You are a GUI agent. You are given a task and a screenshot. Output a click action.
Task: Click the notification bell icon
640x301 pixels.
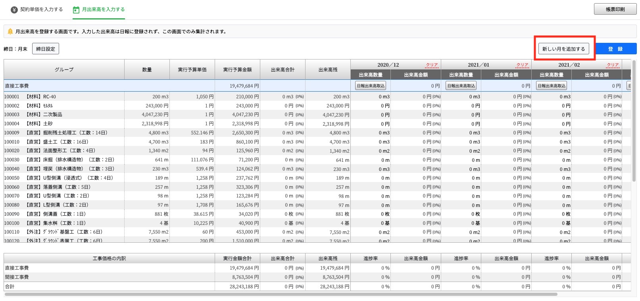click(x=10, y=31)
